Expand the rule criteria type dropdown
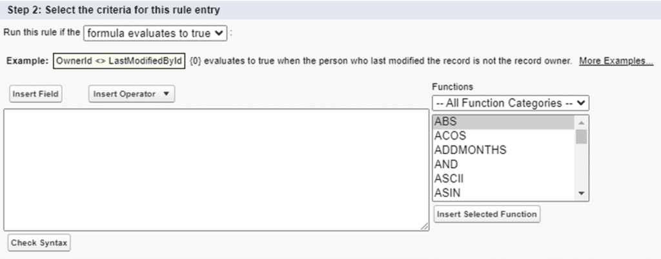Screen dimensions: 661x259 pos(156,33)
